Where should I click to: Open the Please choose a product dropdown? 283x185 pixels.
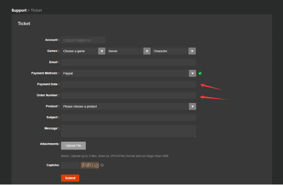click(129, 107)
